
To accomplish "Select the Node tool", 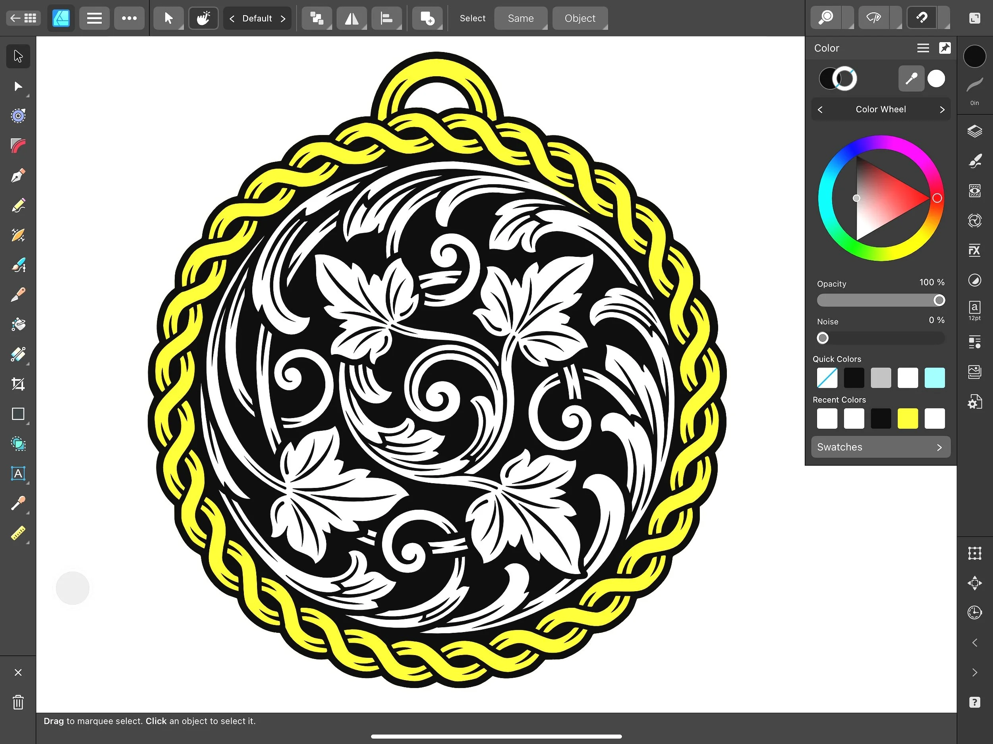I will 18,86.
